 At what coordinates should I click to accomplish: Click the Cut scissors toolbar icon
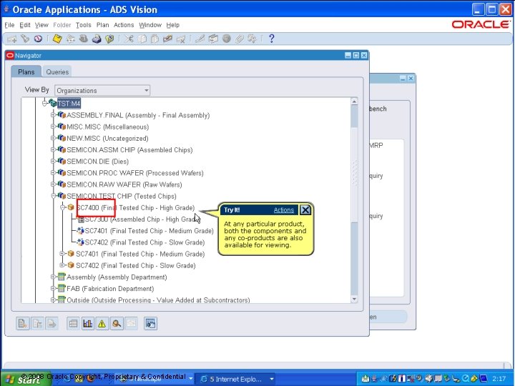129,39
